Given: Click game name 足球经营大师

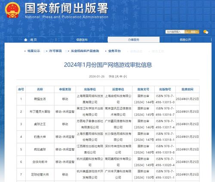Looking at the screenshot, I should (40, 175).
